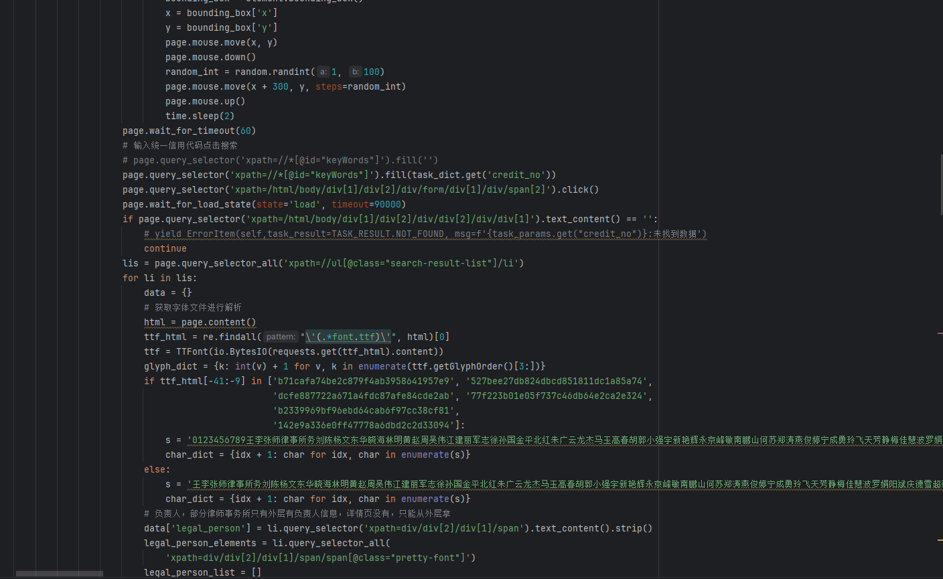Click the continue keyword

[x=165, y=248]
